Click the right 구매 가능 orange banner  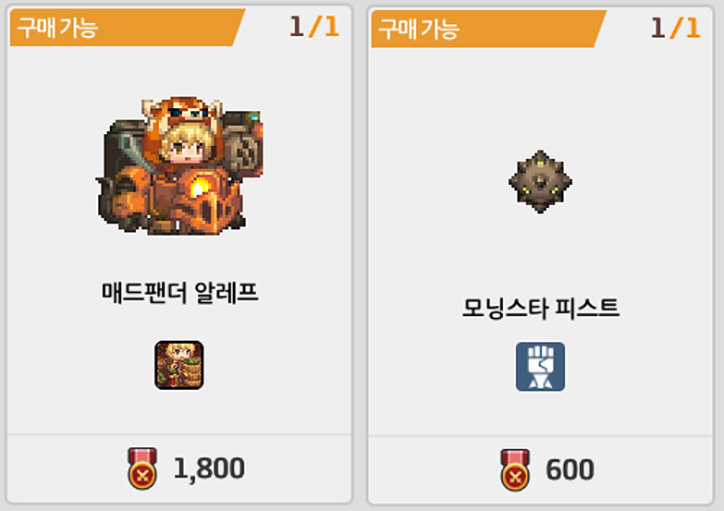click(x=488, y=29)
